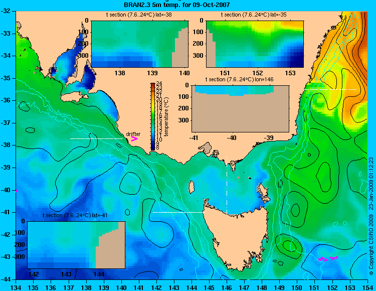Click "-40" on the lon=146 inset axis
376x291 pixels.
[231, 137]
